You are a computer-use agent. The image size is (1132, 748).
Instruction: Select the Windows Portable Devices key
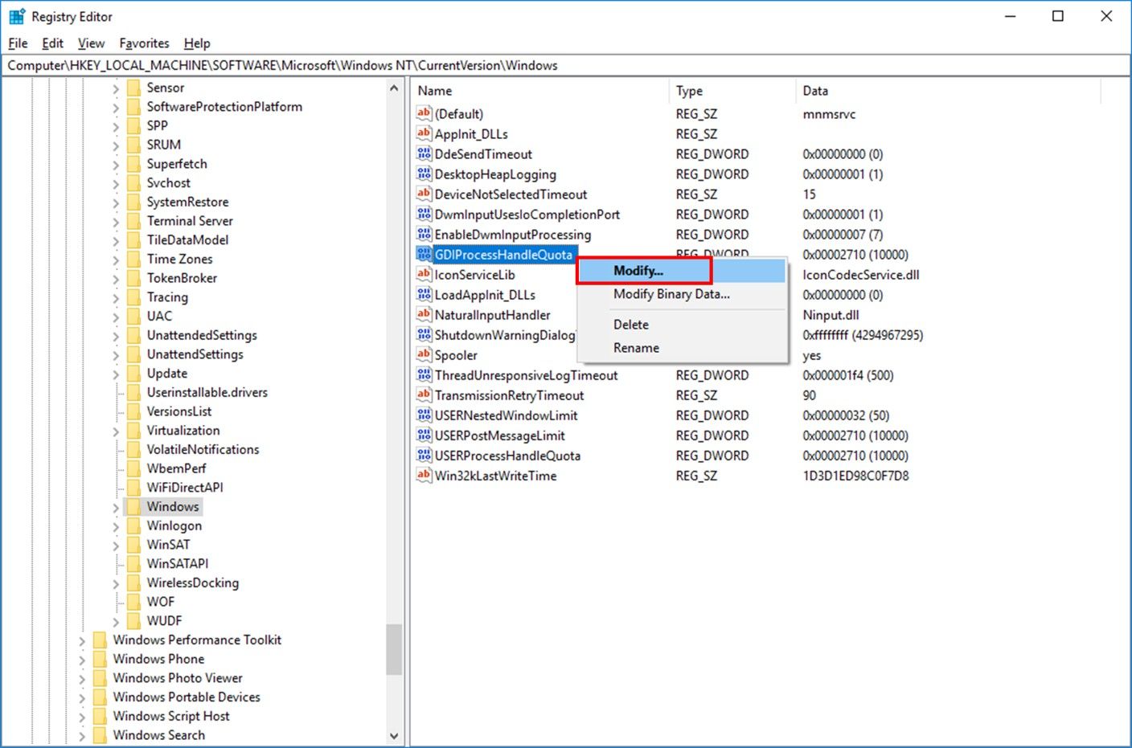187,697
